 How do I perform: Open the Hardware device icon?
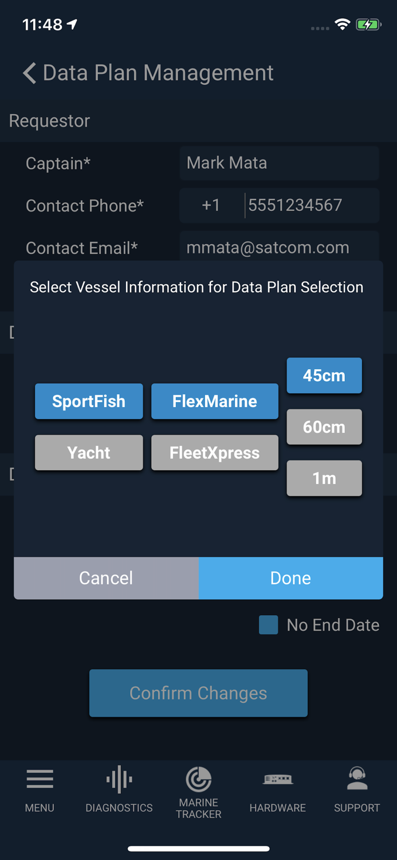pyautogui.click(x=278, y=779)
